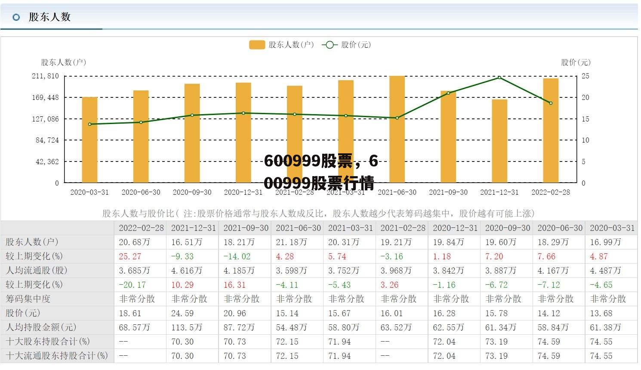Select the 21.18万 shareholder count cell
641x370 pixels.
point(291,242)
